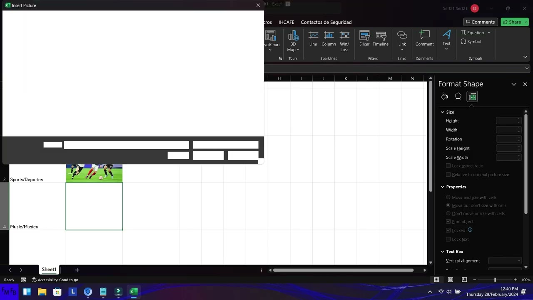Image resolution: width=533 pixels, height=300 pixels.
Task: Select the sports picture thumbnail
Action: coord(94,173)
